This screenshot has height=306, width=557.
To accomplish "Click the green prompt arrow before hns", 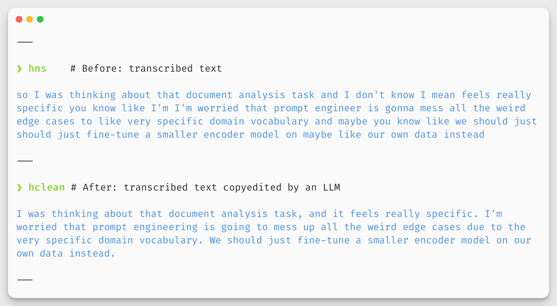I will point(20,68).
